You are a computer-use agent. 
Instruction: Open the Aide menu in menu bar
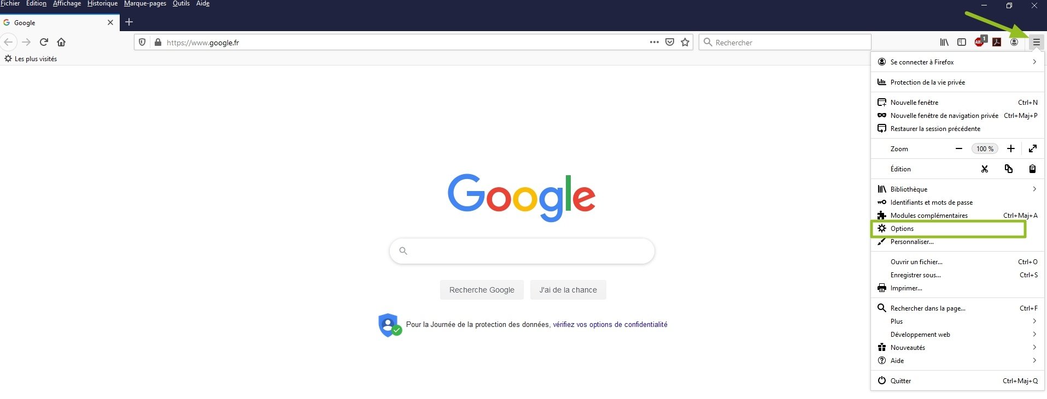203,3
